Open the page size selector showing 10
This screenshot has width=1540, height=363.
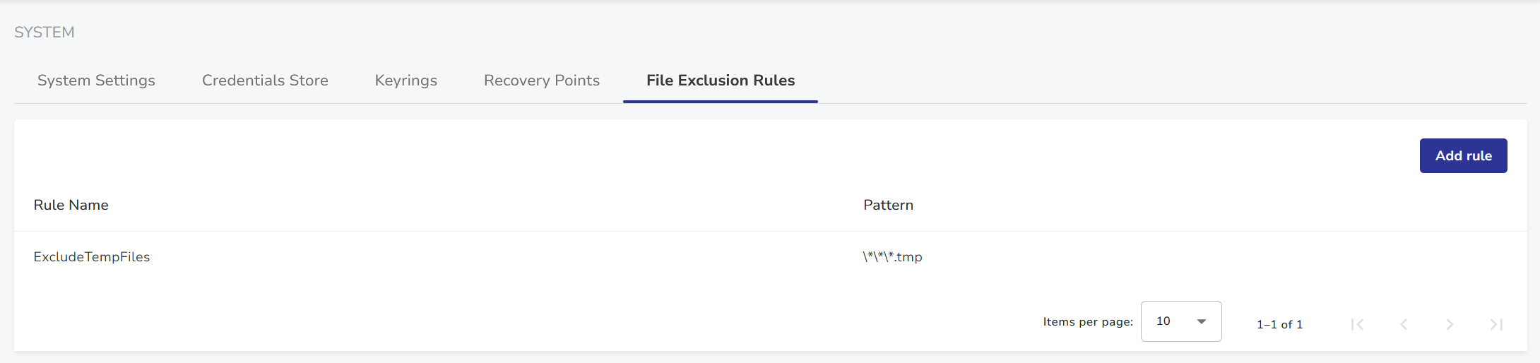pos(1173,321)
